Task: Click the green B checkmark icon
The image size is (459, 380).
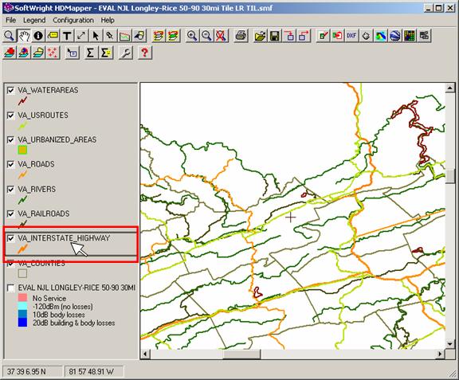Action: [x=324, y=36]
